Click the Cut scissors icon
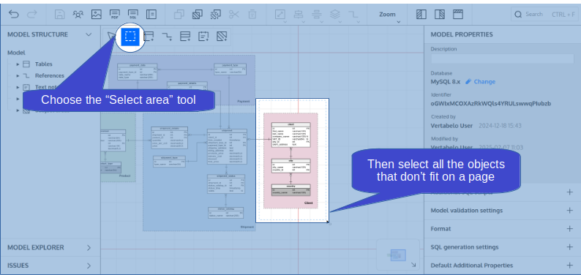Viewport: 581px width, 275px height. point(234,15)
